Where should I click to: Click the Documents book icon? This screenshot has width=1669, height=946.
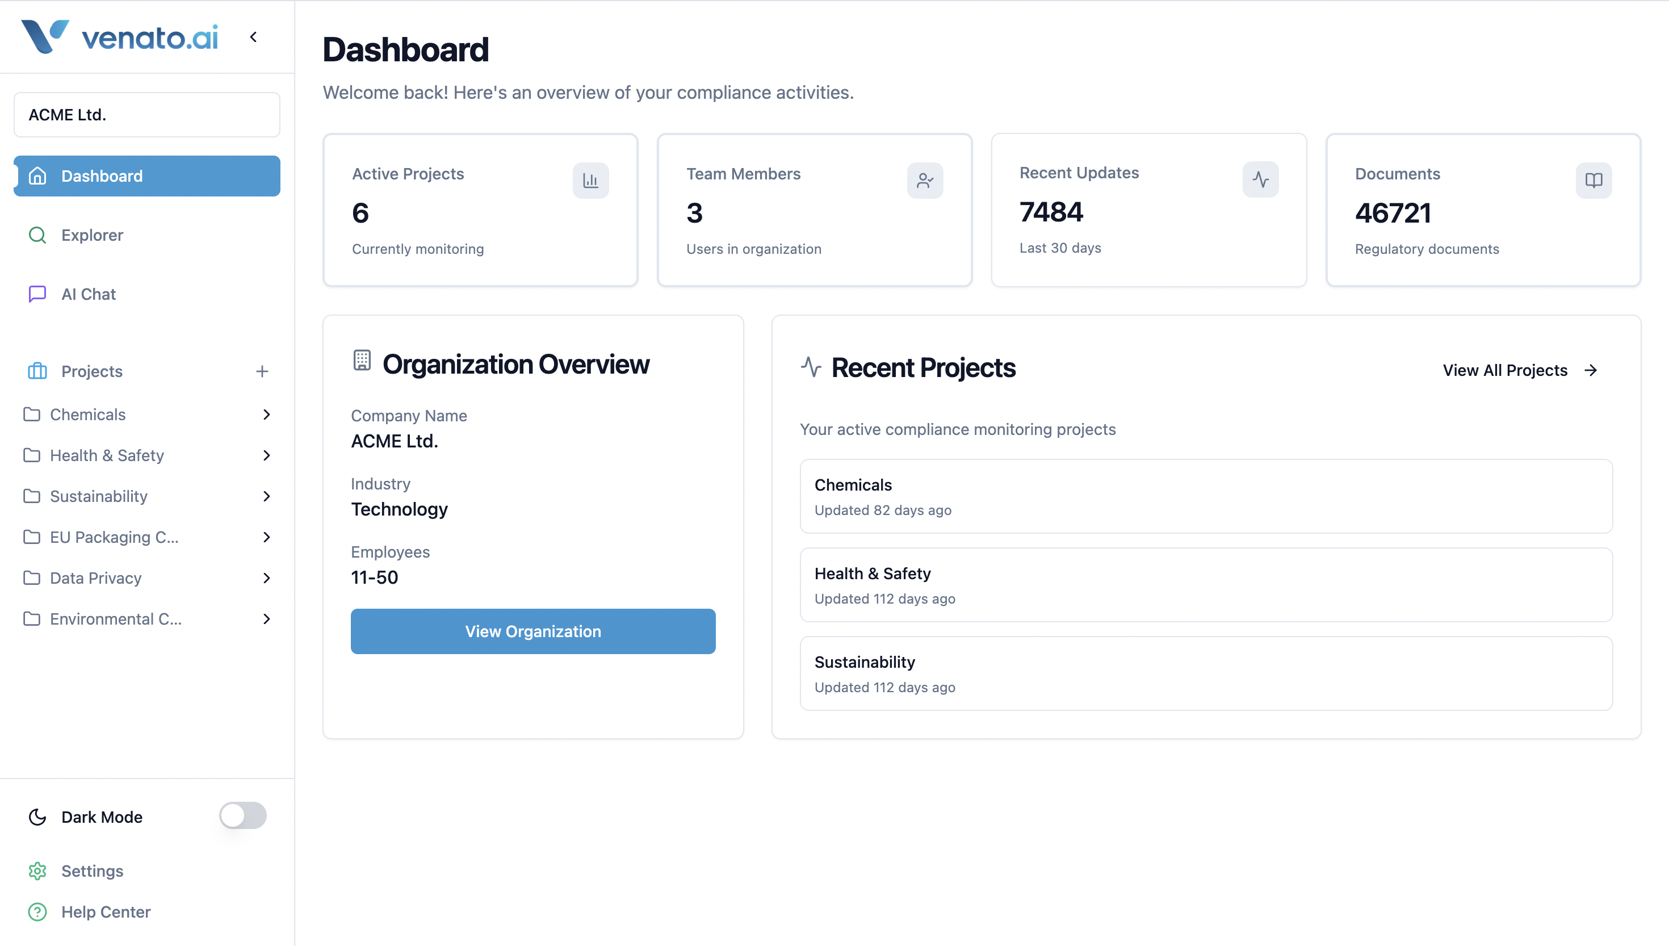(x=1593, y=181)
